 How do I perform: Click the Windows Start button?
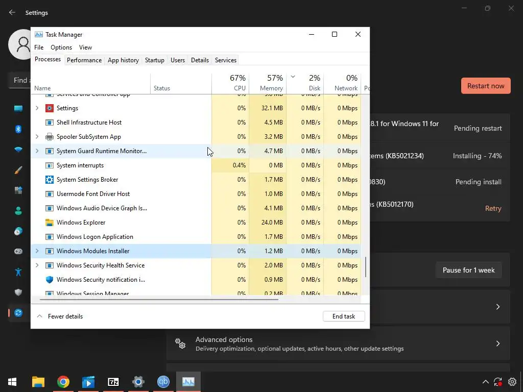point(12,382)
